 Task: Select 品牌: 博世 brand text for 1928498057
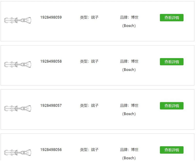click(129, 105)
